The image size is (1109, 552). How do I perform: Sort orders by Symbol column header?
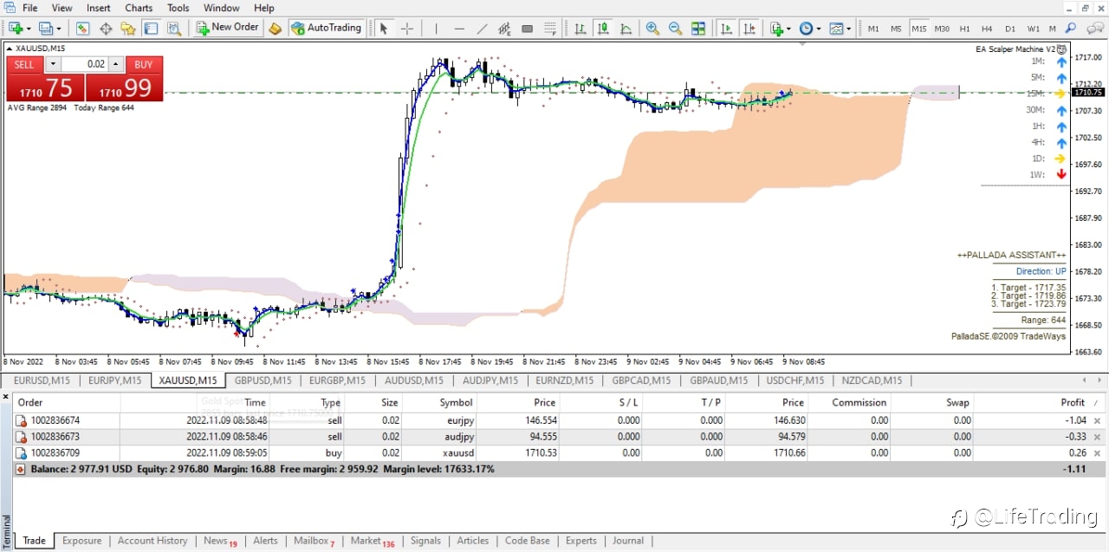click(456, 403)
